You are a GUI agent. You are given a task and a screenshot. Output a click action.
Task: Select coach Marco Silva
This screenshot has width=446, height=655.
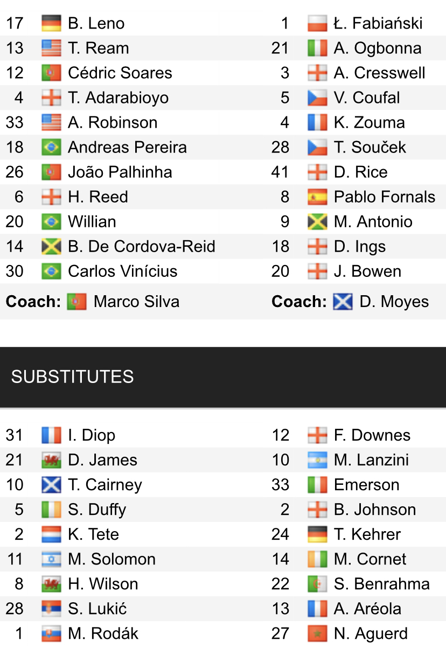[136, 301]
